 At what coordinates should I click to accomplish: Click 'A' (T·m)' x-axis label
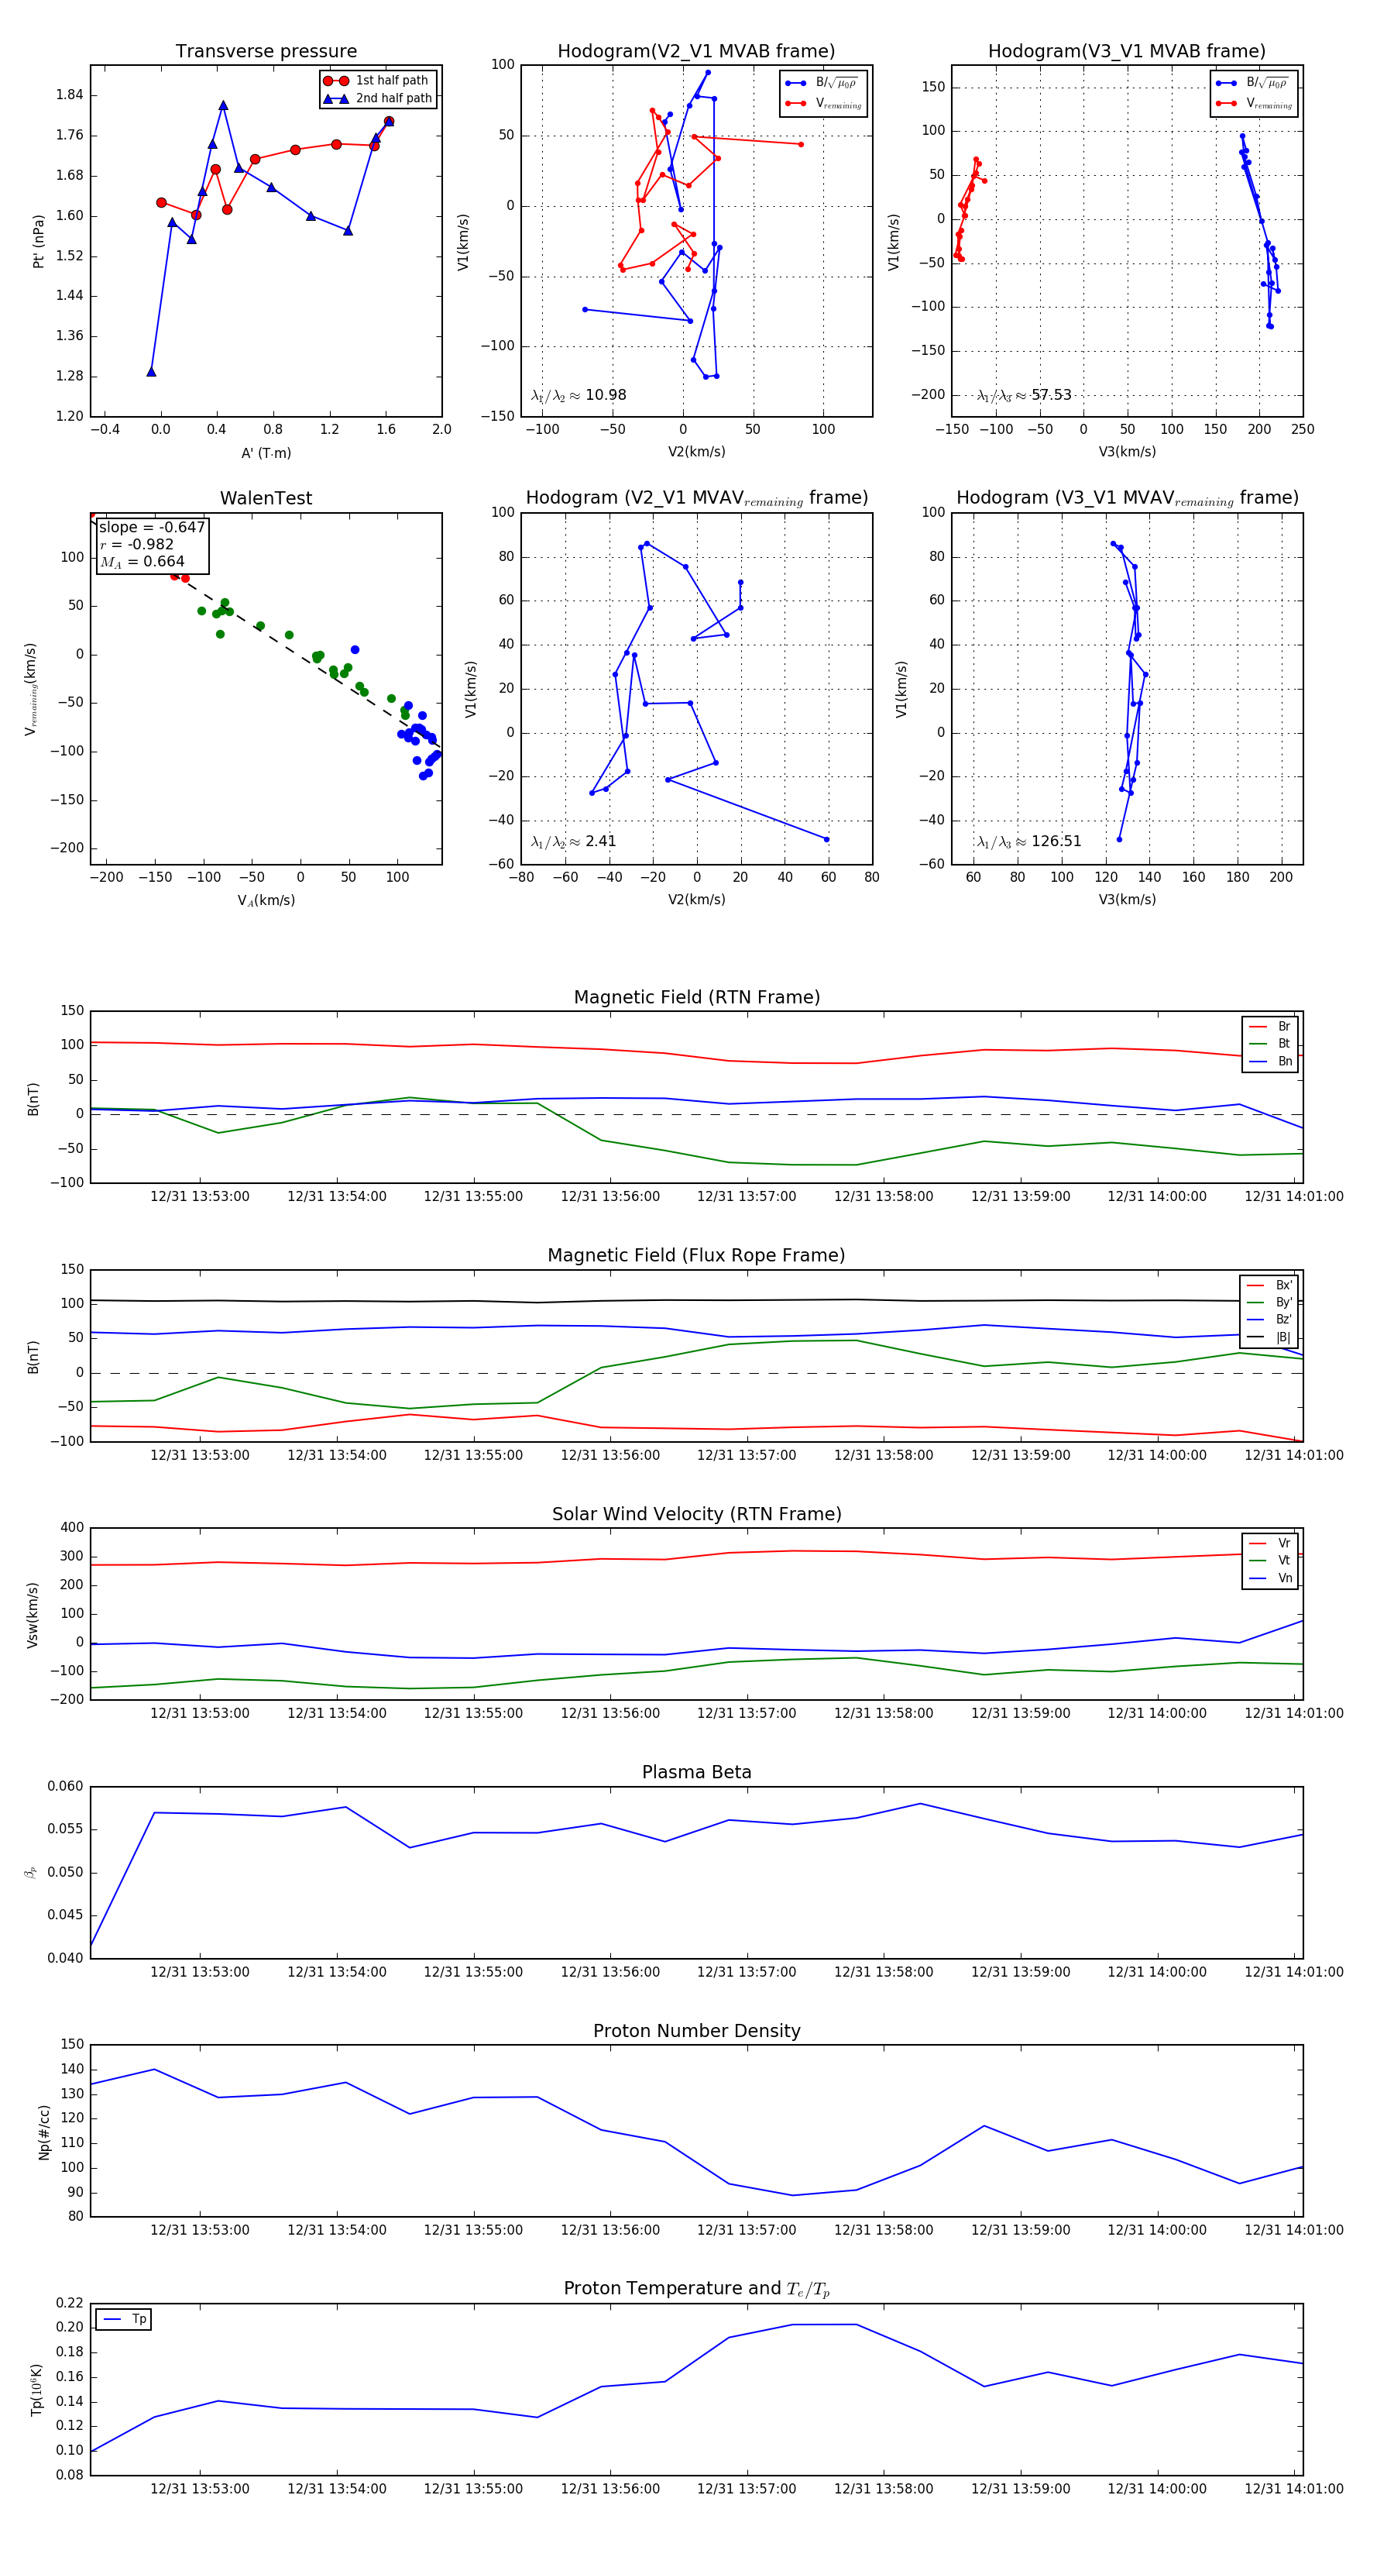pos(266,453)
